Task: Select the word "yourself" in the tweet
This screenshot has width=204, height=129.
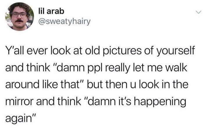Action: click(176, 51)
